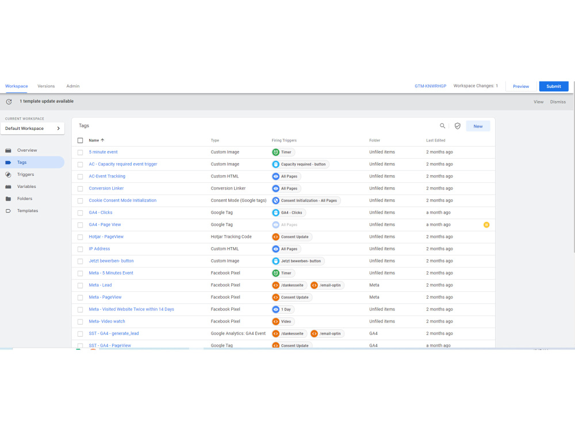Sort tags by the Name column
This screenshot has height=431, width=575.
[x=97, y=140]
